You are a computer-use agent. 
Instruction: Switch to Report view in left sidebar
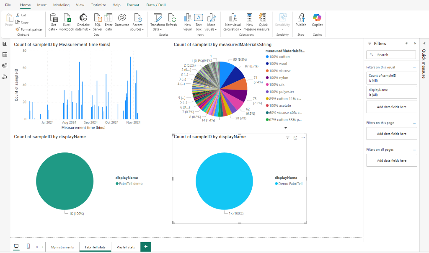point(5,44)
